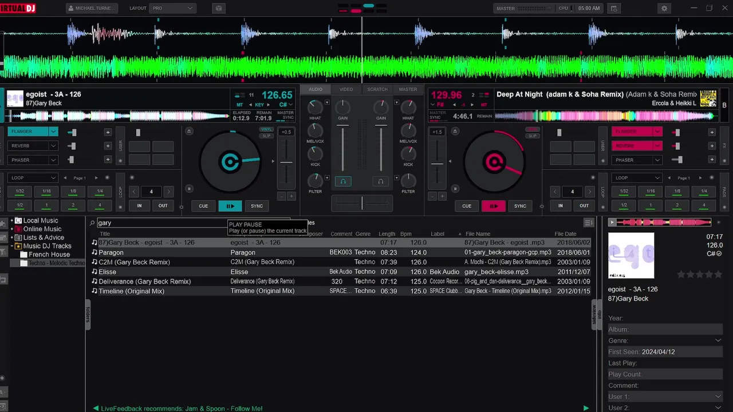
Task: Open LAYOUT PRO dropdown
Action: click(172, 9)
